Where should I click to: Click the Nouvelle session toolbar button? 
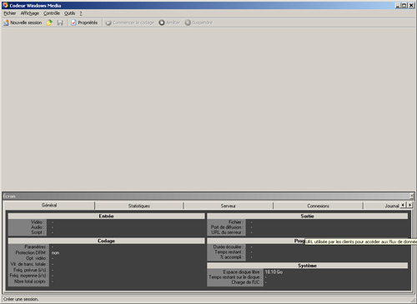point(23,22)
